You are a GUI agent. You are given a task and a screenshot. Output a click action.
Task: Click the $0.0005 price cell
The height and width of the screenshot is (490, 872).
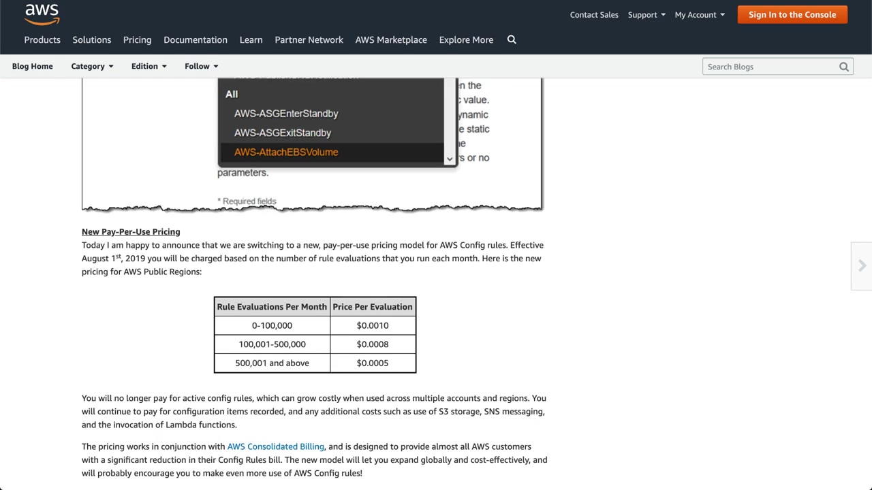point(373,363)
